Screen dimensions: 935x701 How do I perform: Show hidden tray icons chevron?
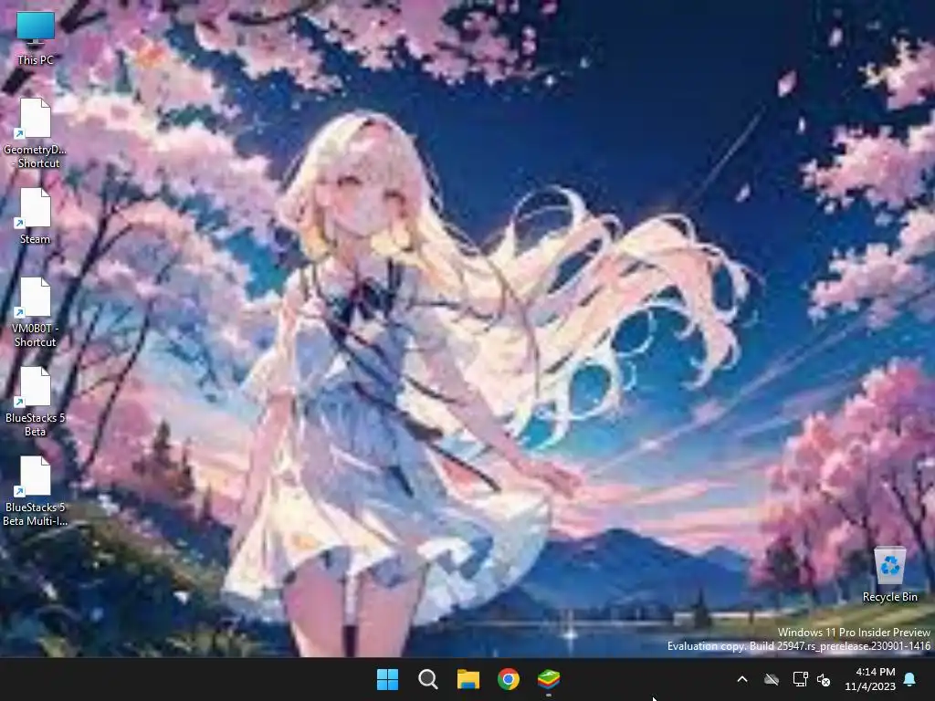point(742,679)
